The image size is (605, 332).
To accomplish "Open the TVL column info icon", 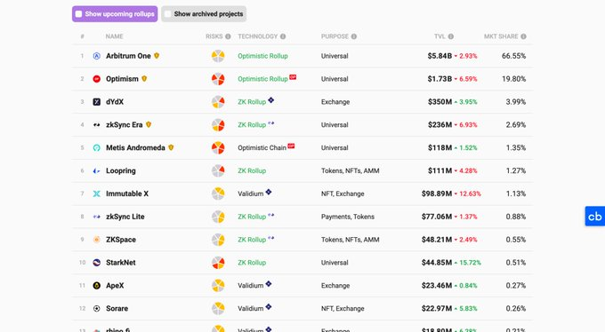I will [x=451, y=36].
